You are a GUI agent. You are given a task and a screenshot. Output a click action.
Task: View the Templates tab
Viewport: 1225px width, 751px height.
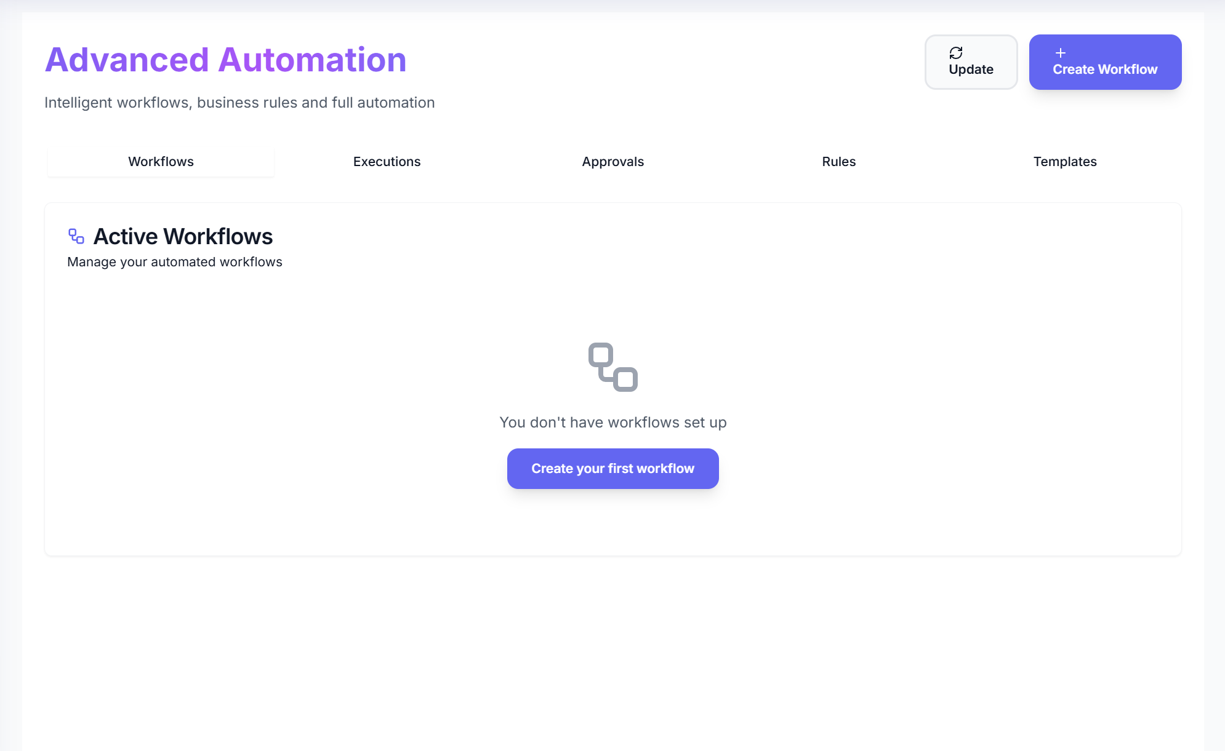1065,161
